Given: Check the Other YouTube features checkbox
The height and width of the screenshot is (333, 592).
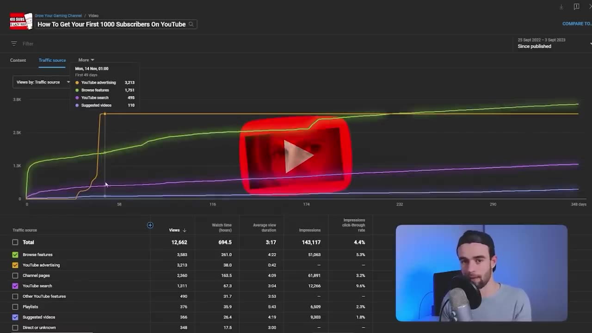Looking at the screenshot, I should pyautogui.click(x=15, y=296).
